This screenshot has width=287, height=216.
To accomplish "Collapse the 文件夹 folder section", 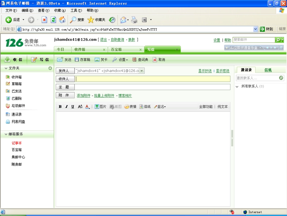I will 6,68.
